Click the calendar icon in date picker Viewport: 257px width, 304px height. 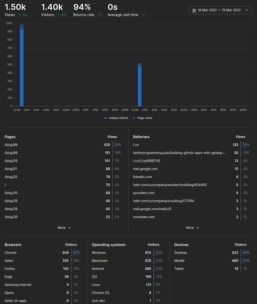[194, 10]
